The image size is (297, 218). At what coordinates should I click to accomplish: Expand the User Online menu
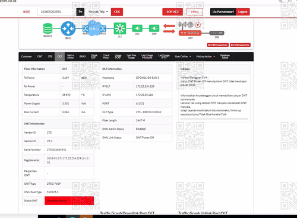tap(183, 56)
